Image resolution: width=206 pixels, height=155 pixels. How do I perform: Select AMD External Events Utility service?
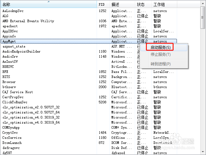28,21
